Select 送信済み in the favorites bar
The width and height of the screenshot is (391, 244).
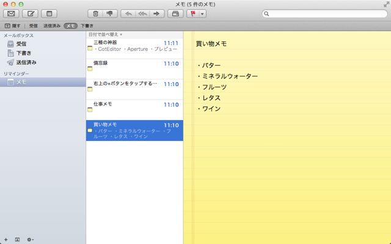52,26
